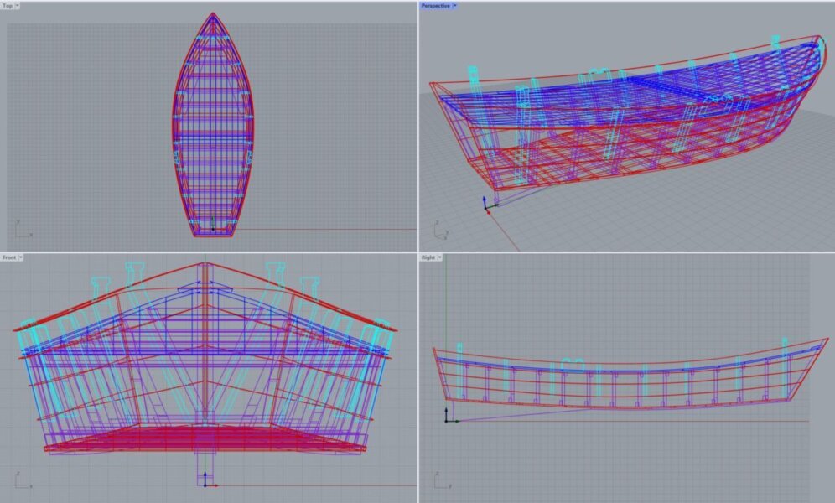This screenshot has width=835, height=503.
Task: Activate the Perspective viewport title label
Action: click(x=435, y=6)
